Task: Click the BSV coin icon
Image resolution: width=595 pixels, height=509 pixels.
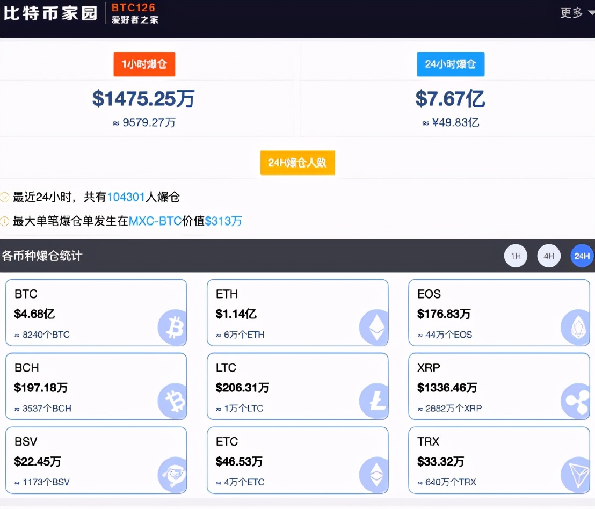Action: pyautogui.click(x=172, y=475)
